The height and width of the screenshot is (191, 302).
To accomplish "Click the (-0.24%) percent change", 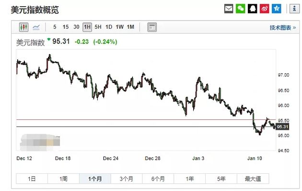I will coord(105,42).
